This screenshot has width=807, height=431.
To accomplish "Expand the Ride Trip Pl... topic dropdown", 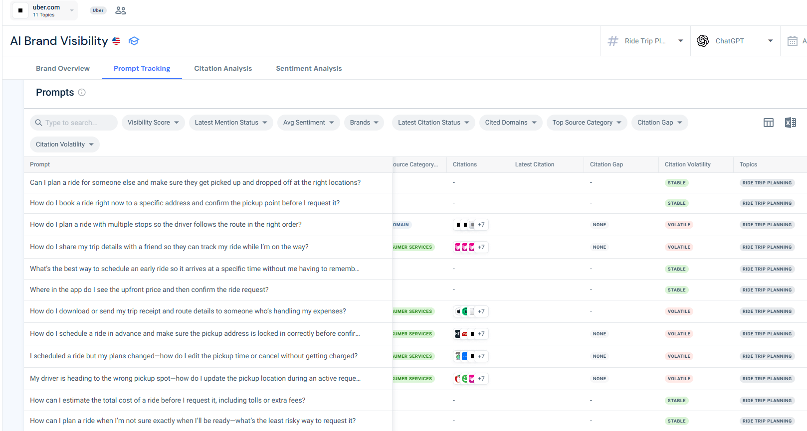I will coord(645,41).
